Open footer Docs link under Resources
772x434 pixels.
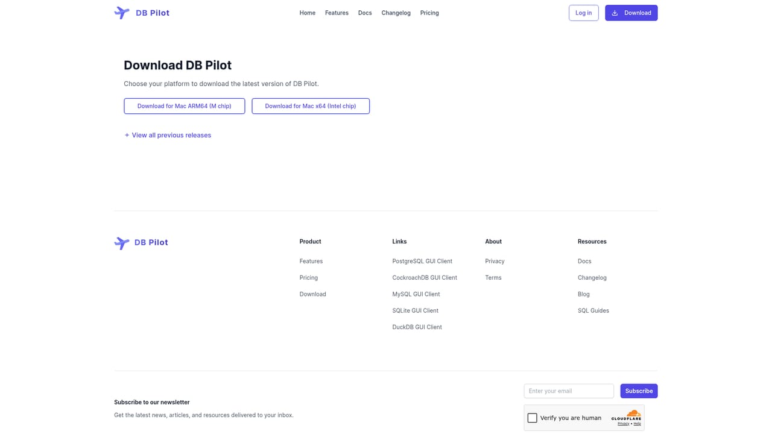tap(584, 261)
